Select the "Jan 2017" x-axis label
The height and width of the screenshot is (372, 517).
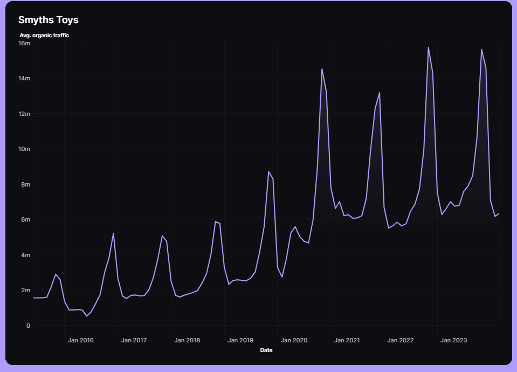click(134, 340)
